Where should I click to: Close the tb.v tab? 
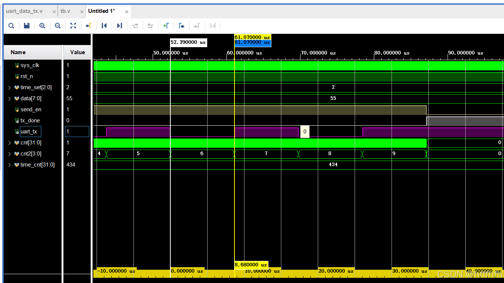pos(82,12)
